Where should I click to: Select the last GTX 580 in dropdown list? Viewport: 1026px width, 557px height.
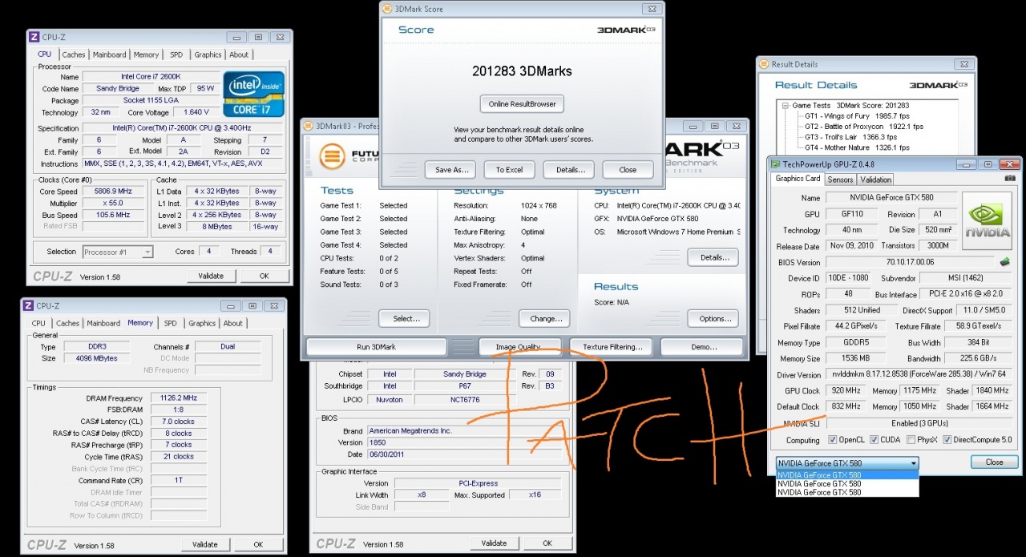click(x=819, y=493)
